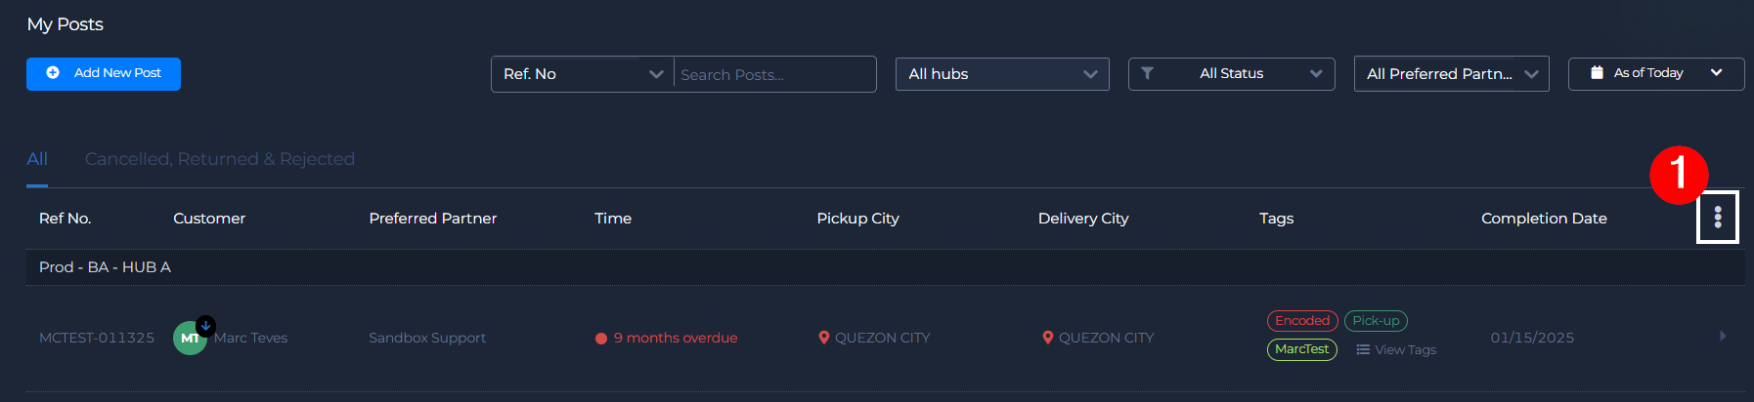The height and width of the screenshot is (402, 1754).
Task: Click the Marc Teves MT avatar
Action: [x=190, y=339]
